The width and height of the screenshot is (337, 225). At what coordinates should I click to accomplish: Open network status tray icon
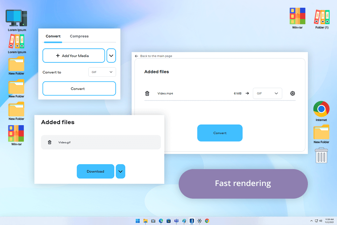[316, 221]
